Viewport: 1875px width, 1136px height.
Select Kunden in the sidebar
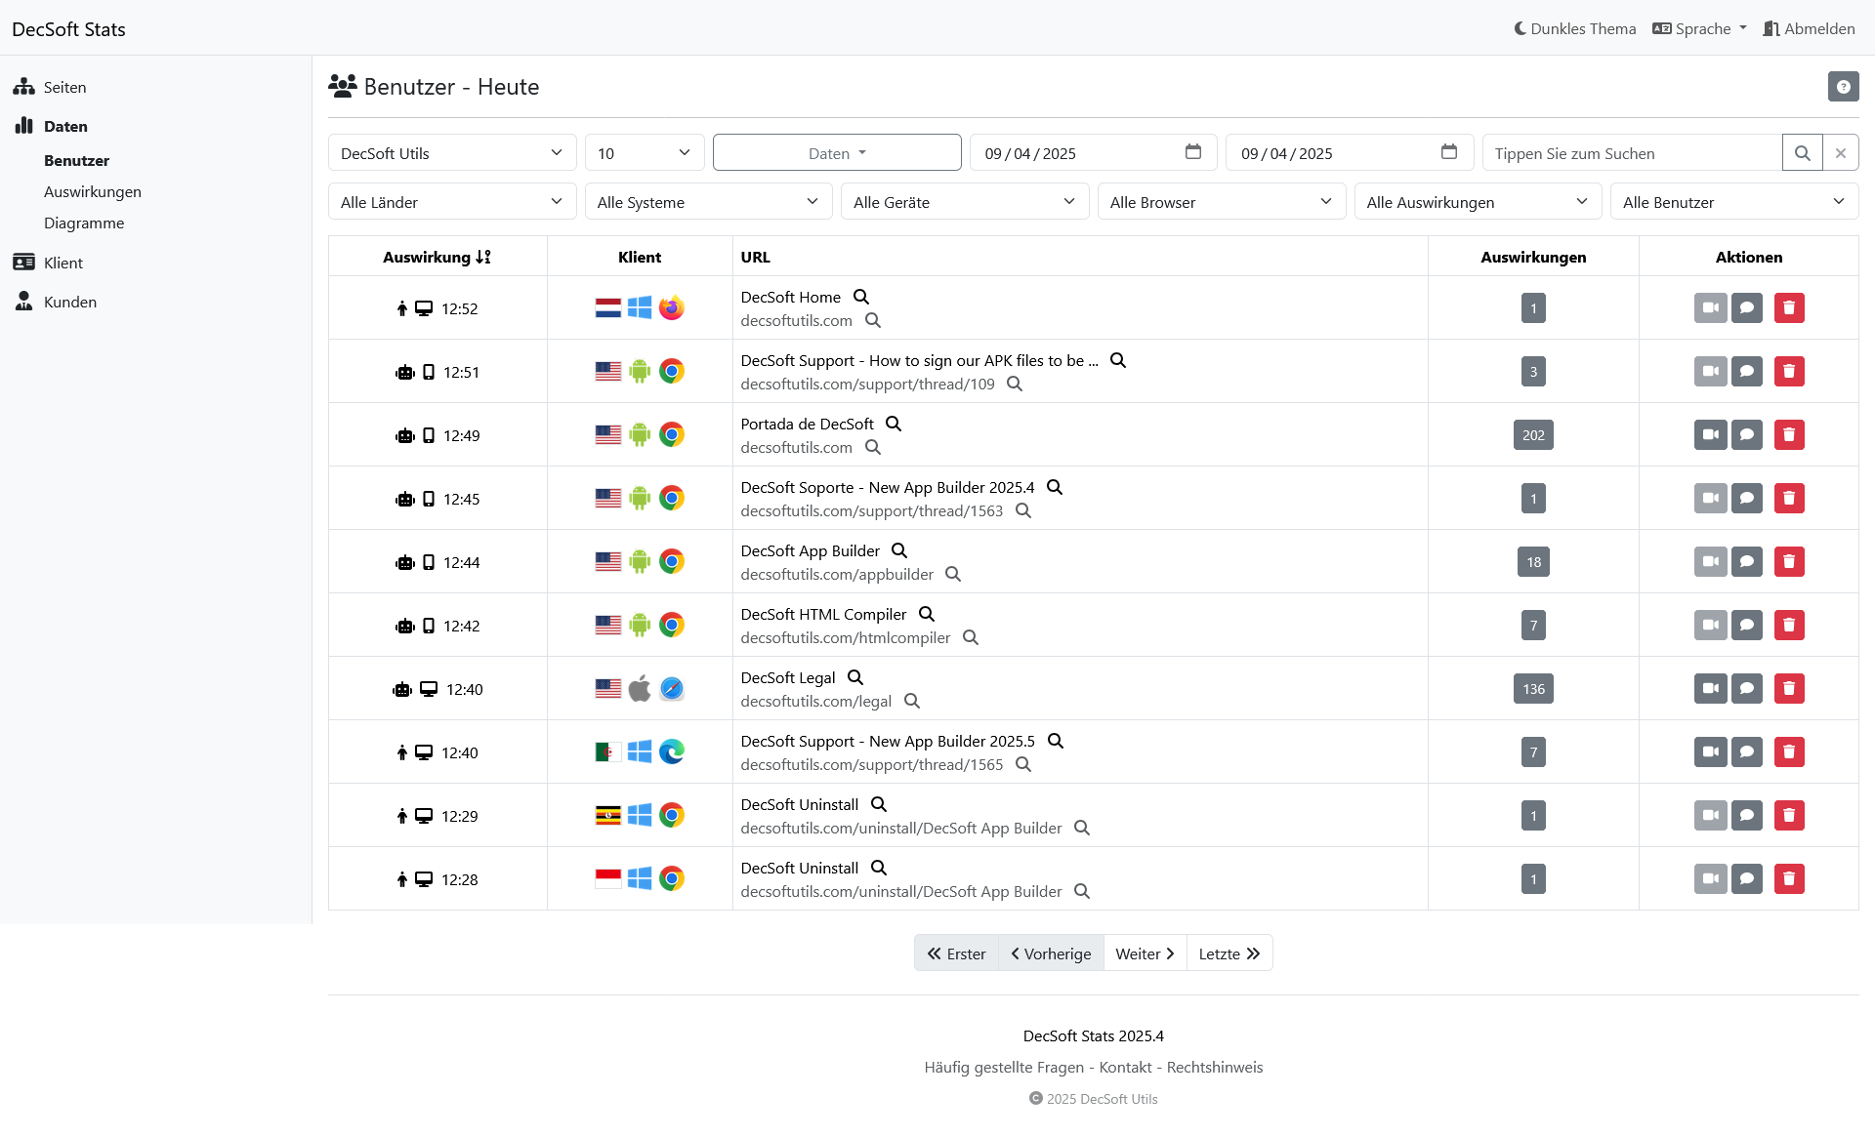click(68, 302)
